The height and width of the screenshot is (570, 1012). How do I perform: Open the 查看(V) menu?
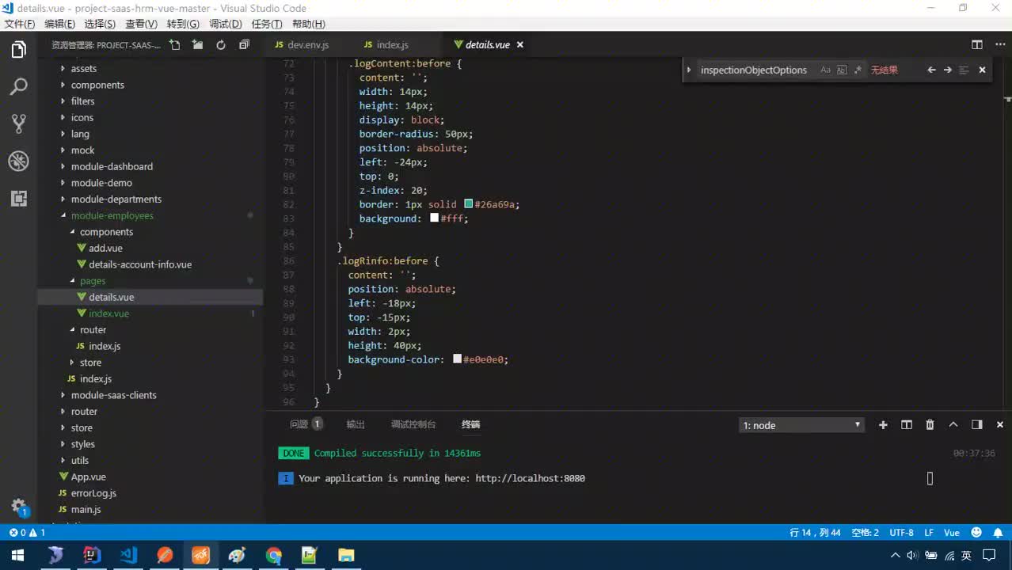pyautogui.click(x=142, y=24)
